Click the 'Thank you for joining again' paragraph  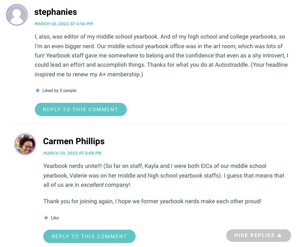[152, 201]
